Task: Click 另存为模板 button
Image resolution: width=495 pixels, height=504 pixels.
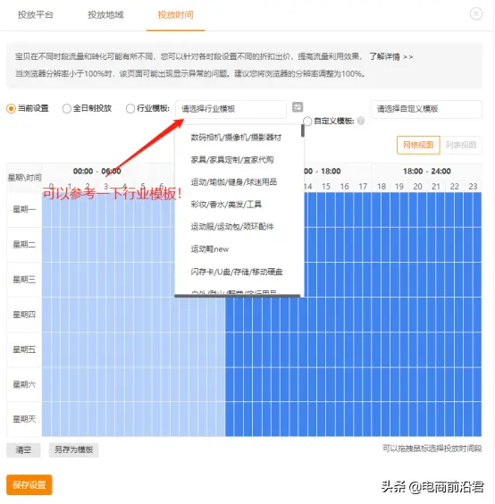Action: pos(73,449)
